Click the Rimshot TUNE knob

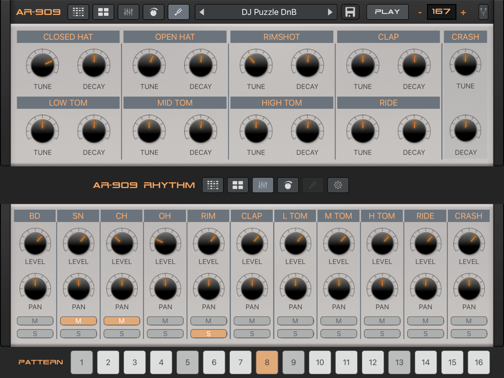click(x=256, y=65)
